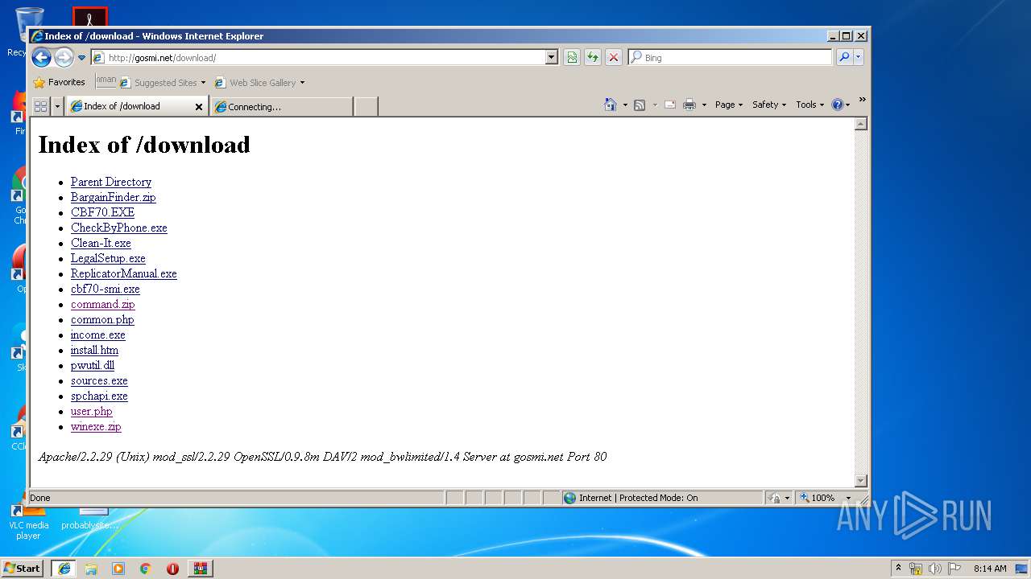Expand the command bar overflow chevron
Viewport: 1031px width, 579px height.
(862, 100)
